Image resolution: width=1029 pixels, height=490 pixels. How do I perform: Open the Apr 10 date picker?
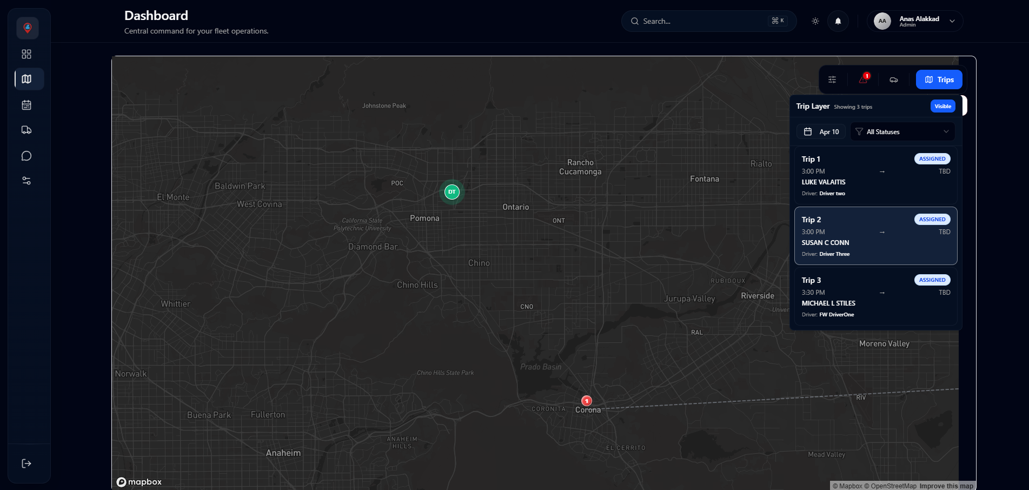pos(821,131)
